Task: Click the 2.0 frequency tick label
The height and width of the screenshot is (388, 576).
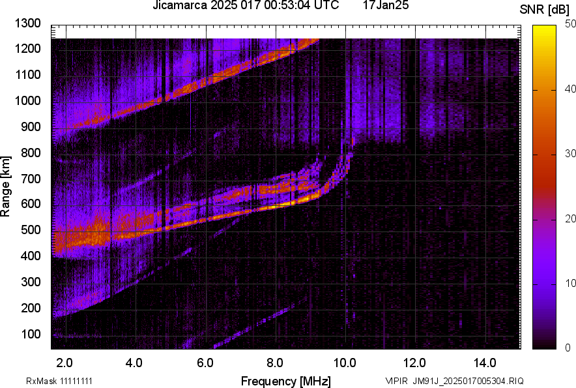Action: click(65, 362)
